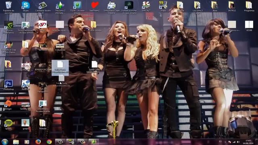Select the Base folder on desktop
258x145 pixels.
pos(215,6)
